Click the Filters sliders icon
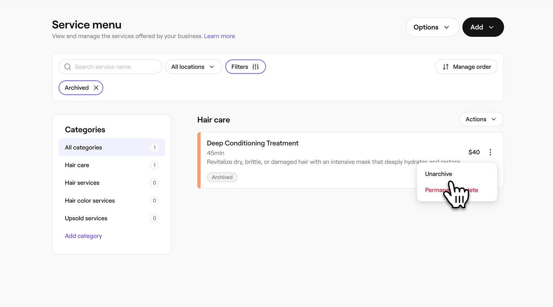 (255, 67)
